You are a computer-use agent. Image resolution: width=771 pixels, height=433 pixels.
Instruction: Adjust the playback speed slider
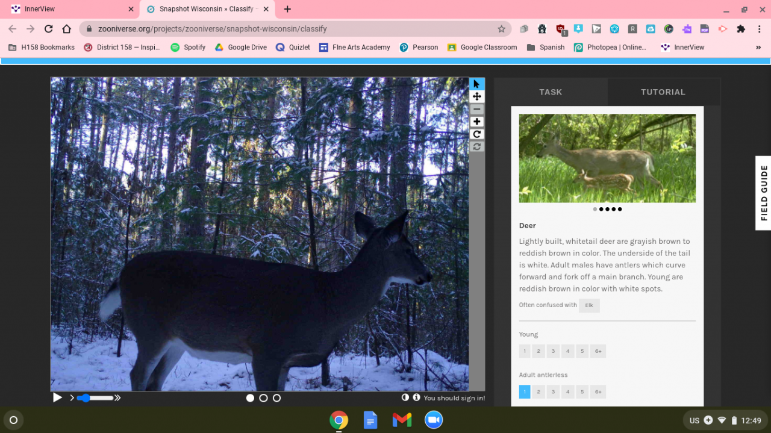coord(95,397)
